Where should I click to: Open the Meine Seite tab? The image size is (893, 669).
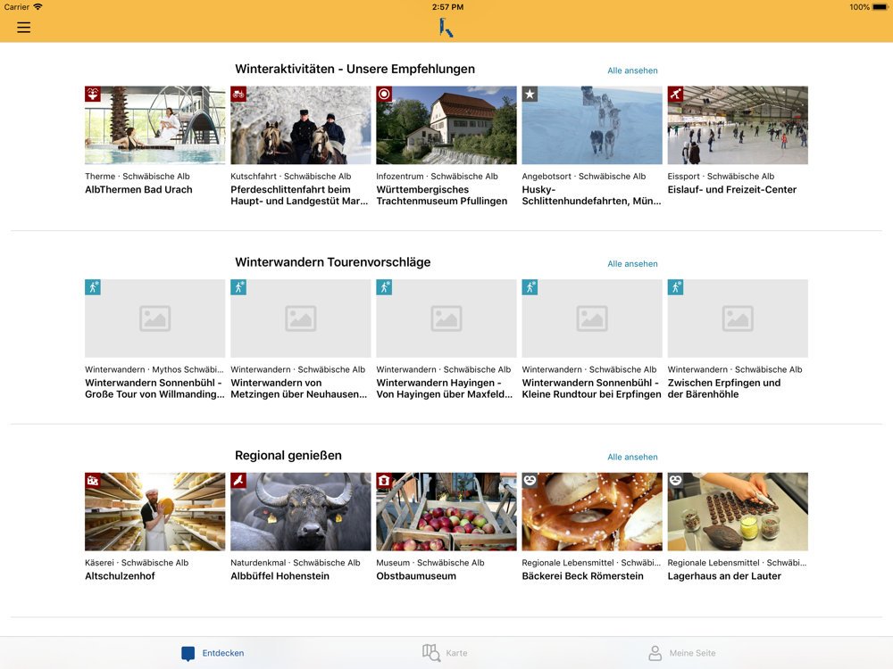point(682,653)
